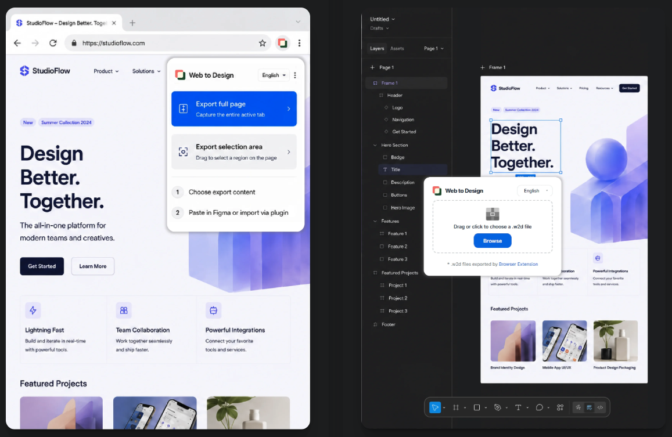Open Product menu on StudioFlow site

tap(106, 71)
